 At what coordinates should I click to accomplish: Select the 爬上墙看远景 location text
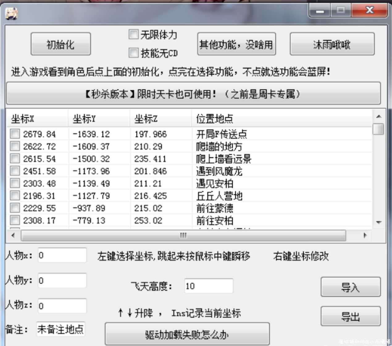point(224,159)
